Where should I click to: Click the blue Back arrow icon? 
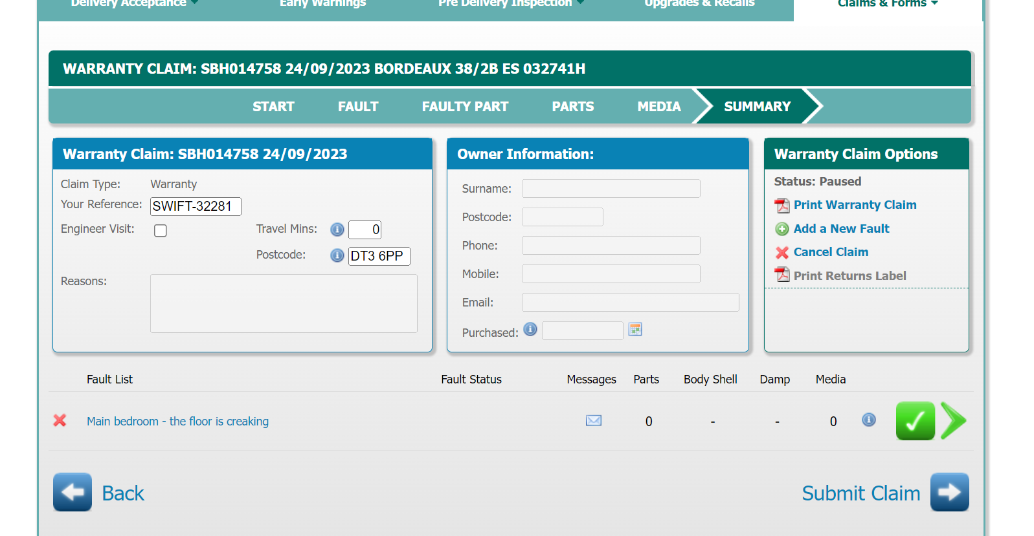[73, 493]
